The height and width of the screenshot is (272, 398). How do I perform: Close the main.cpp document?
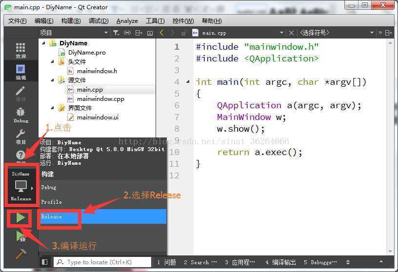click(x=291, y=33)
